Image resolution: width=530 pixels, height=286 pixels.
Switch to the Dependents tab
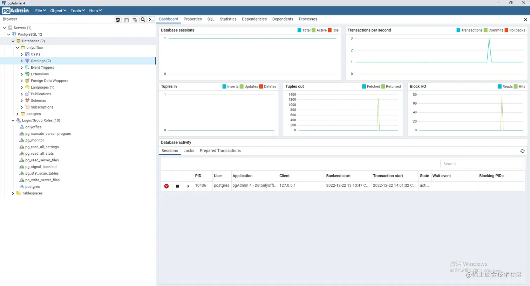[283, 19]
